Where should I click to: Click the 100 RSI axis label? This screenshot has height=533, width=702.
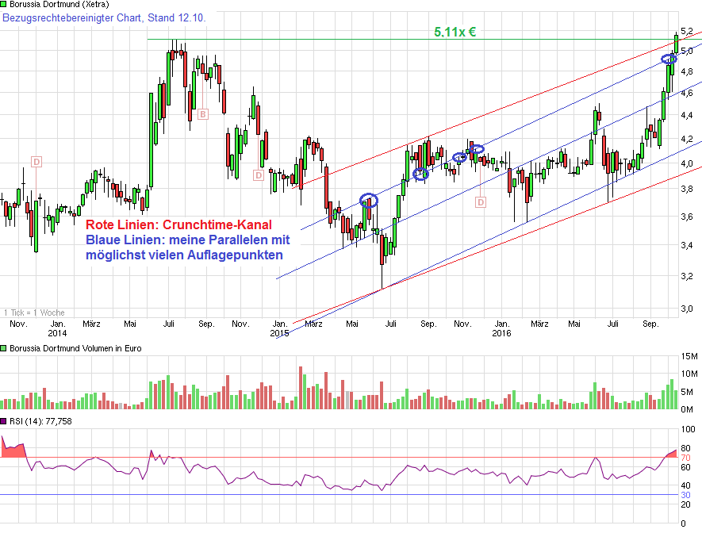(x=689, y=429)
